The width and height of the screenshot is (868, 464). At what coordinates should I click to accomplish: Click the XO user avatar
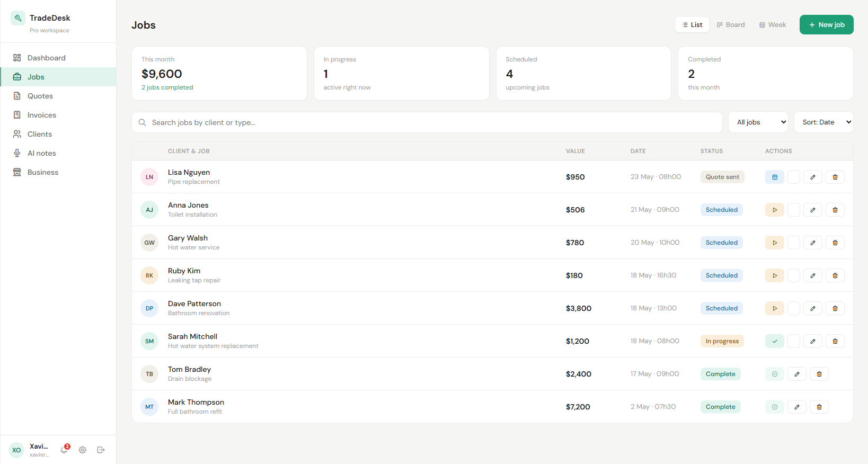(16, 450)
